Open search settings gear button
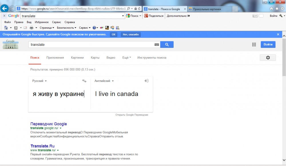The image size is (286, 166). [x=268, y=58]
